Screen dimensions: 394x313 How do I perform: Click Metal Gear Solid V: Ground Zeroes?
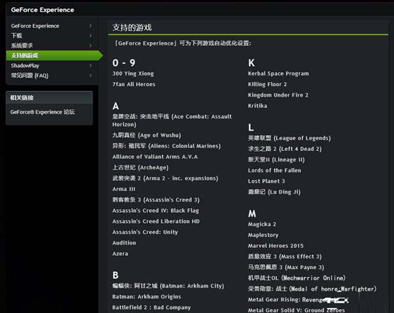[297, 310]
